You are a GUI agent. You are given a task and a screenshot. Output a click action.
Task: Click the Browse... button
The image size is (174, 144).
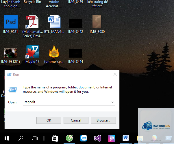point(103,120)
